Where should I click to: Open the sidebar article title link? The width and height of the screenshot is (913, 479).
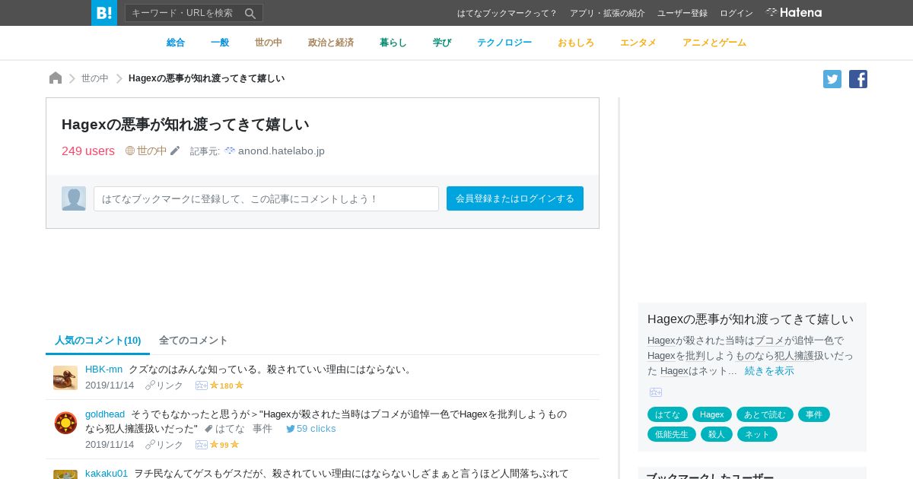[750, 319]
